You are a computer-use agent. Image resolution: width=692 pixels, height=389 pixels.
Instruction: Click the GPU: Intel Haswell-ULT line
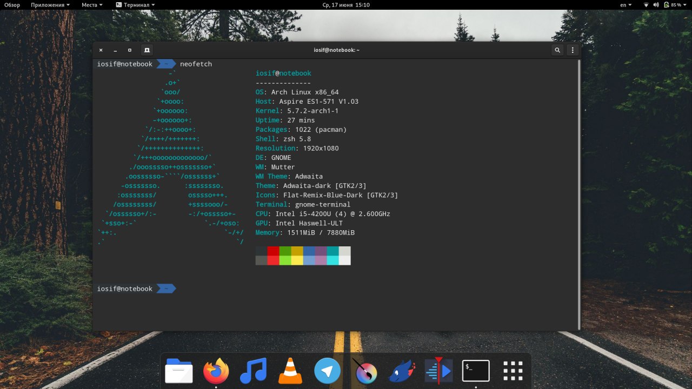pos(299,223)
